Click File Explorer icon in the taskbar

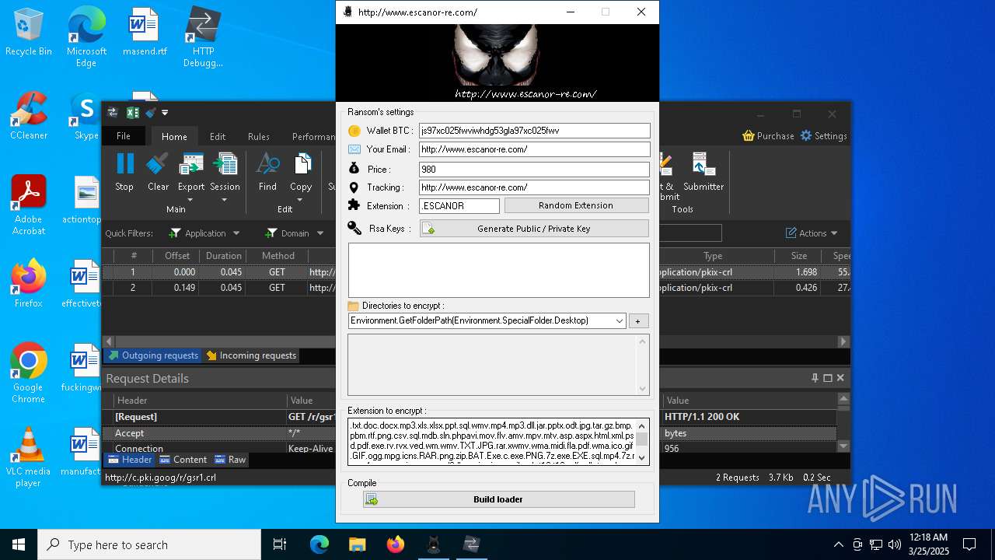357,544
